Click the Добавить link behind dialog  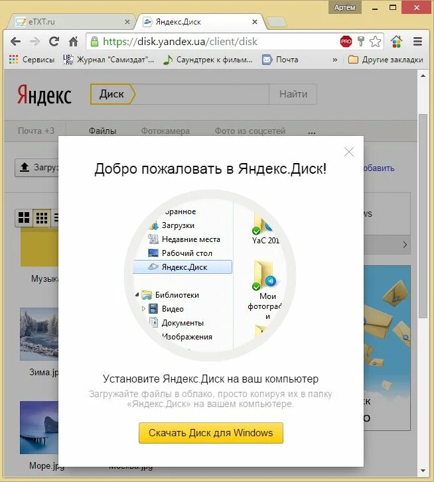379,168
